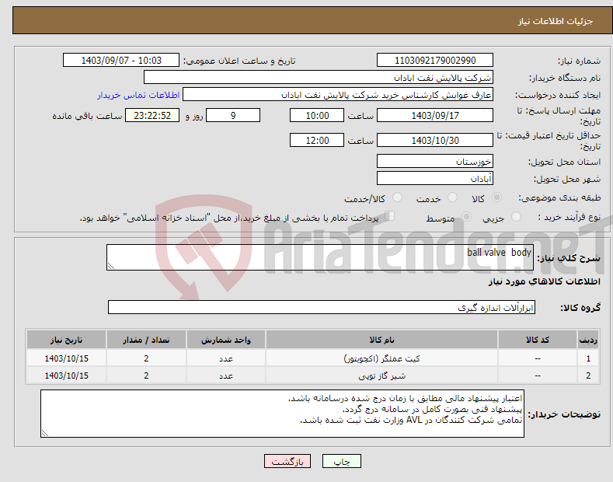Image resolution: width=613 pixels, height=482 pixels.
Task: Click the quantity cell of row 1
Action: pyautogui.click(x=146, y=358)
